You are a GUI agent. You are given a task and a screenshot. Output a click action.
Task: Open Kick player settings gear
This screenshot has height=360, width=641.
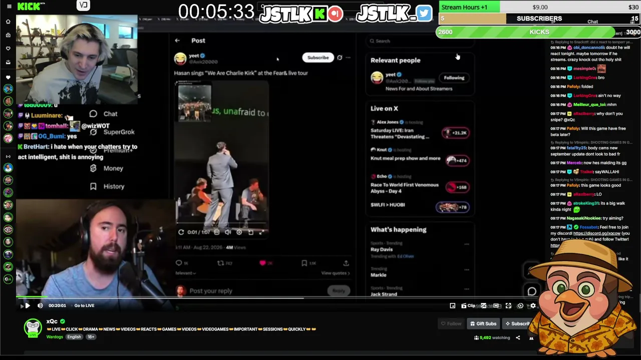click(x=533, y=305)
